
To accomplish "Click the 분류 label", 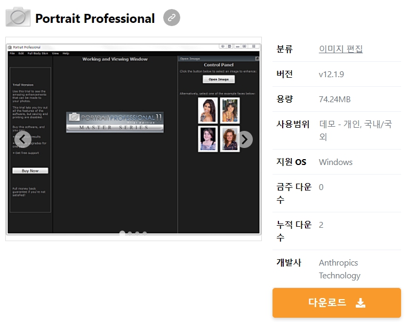I will [x=285, y=49].
